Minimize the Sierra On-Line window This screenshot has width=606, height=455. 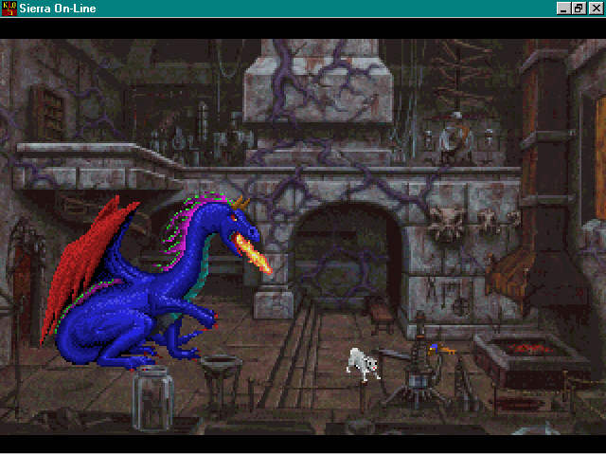563,9
